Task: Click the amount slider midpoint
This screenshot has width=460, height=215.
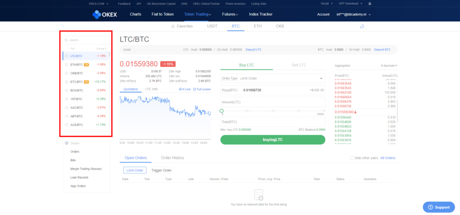Action: tap(273, 111)
